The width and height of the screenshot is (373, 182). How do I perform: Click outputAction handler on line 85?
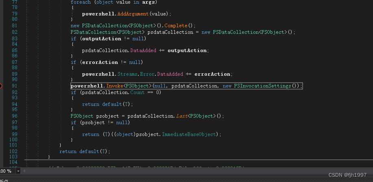pyautogui.click(x=187, y=50)
